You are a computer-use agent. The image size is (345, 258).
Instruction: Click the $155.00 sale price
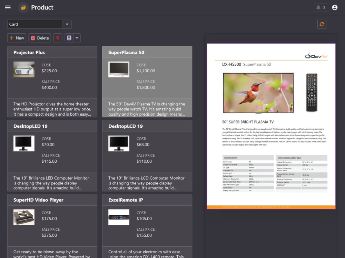click(144, 235)
